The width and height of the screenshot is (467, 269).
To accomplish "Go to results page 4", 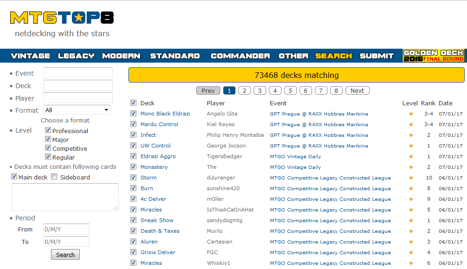I will [x=275, y=90].
